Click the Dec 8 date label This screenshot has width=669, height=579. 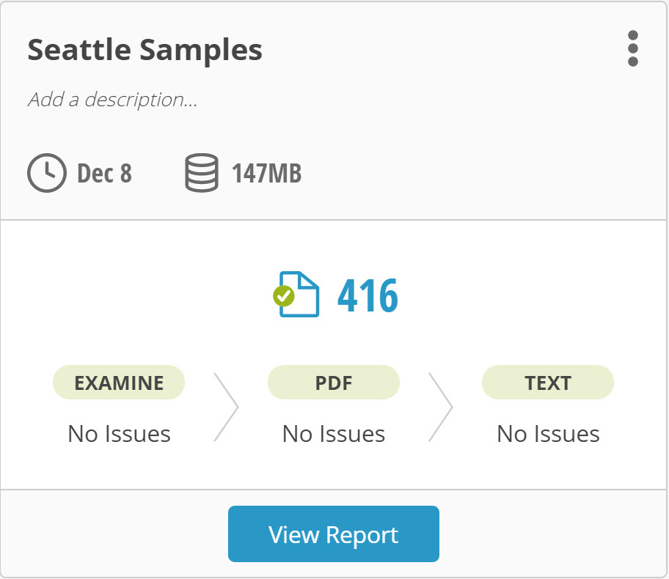tap(104, 173)
